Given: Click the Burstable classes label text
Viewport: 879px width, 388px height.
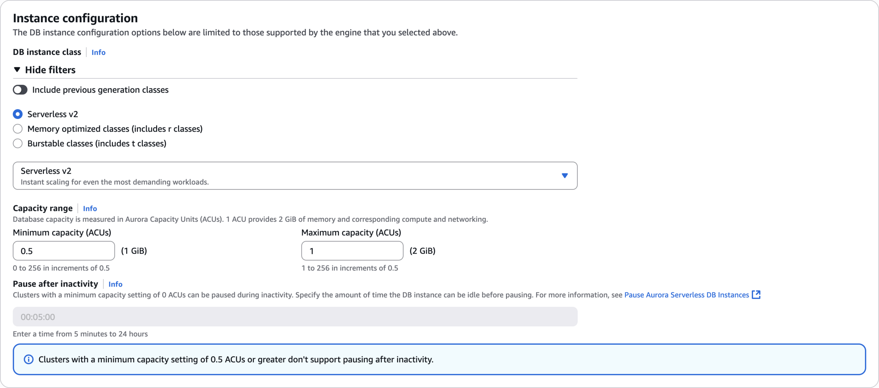Looking at the screenshot, I should click(x=97, y=144).
